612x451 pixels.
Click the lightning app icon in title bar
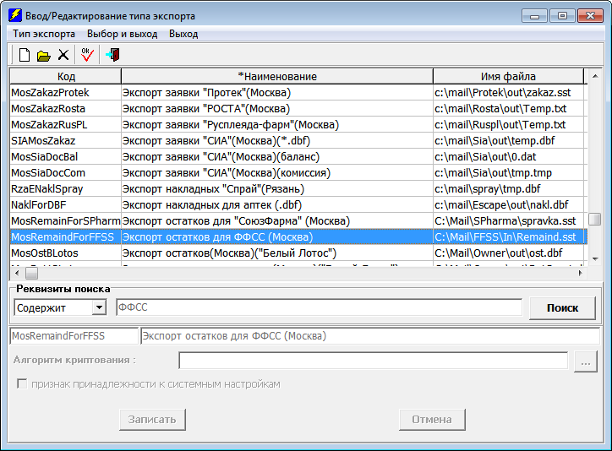(x=15, y=15)
